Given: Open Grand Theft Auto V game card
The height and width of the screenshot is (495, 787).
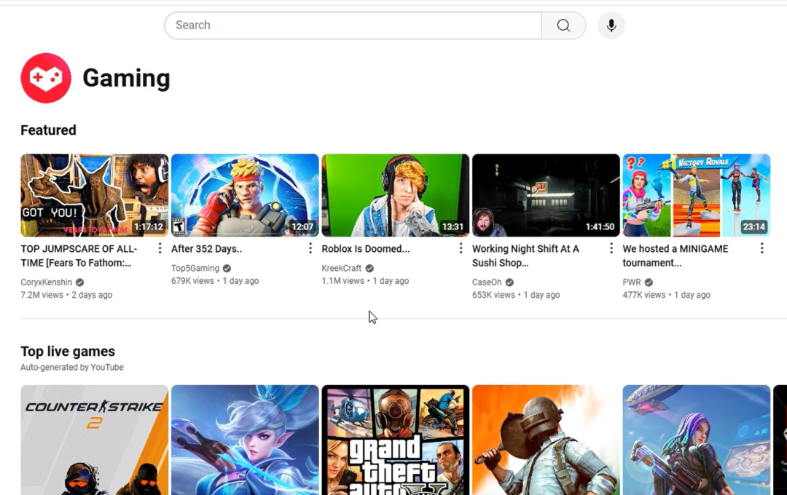Looking at the screenshot, I should (396, 440).
